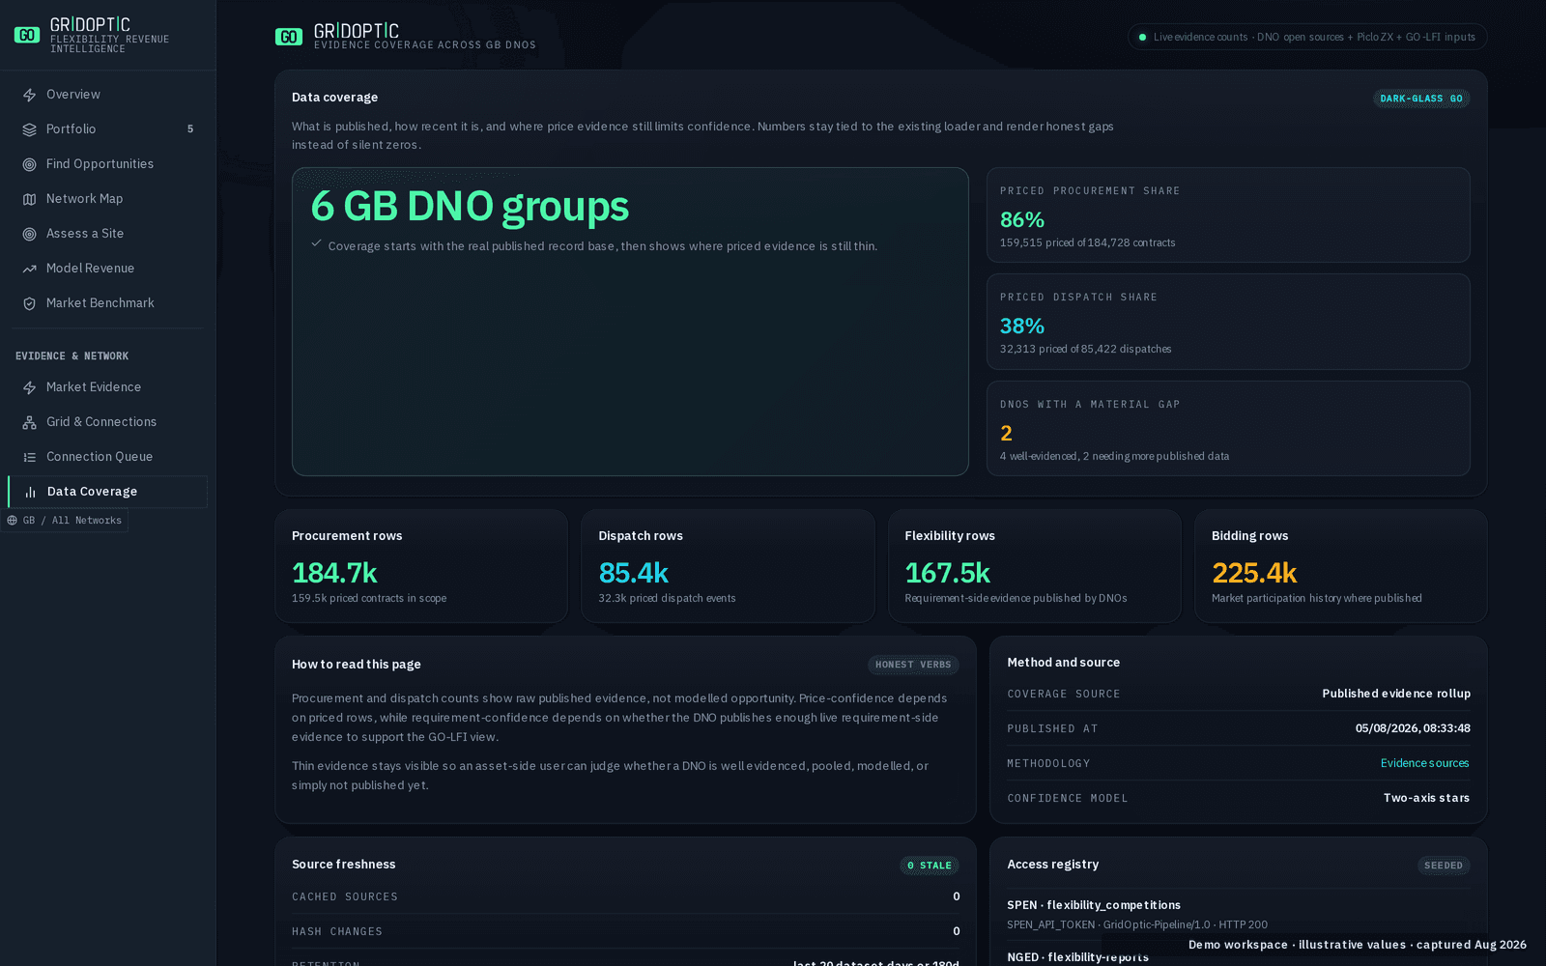The image size is (1546, 966).
Task: Click the Grid & Connections nodes icon
Action: [29, 422]
